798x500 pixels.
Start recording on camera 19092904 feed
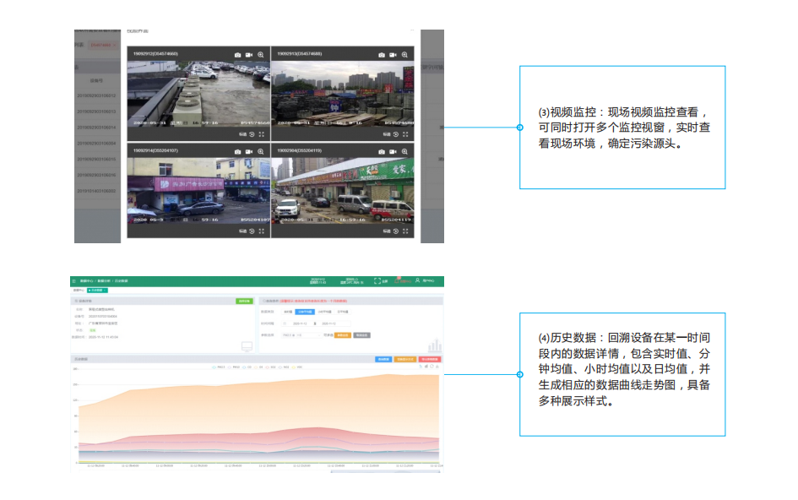pos(393,152)
